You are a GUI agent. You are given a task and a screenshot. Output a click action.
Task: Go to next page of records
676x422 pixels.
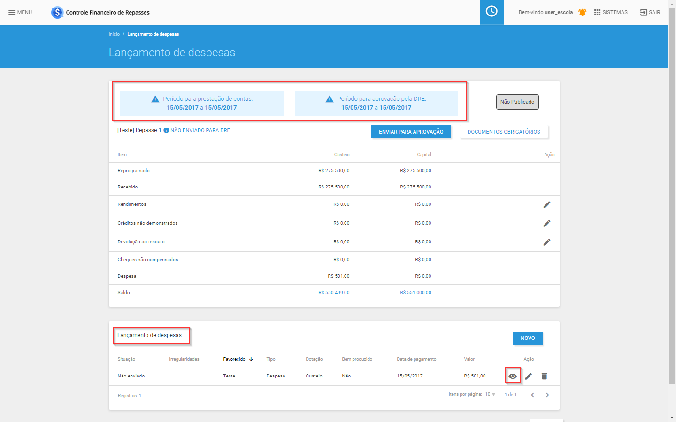tap(547, 395)
